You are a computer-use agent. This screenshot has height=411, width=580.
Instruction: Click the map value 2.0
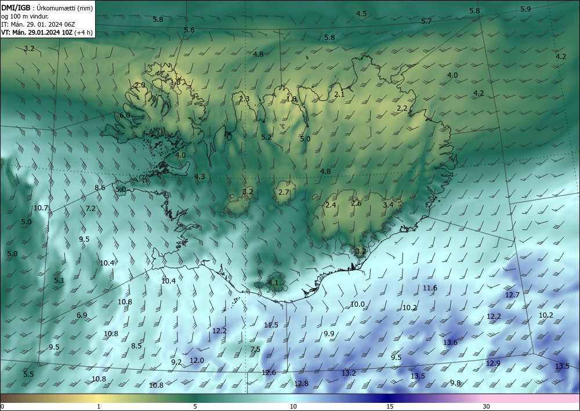point(140,85)
